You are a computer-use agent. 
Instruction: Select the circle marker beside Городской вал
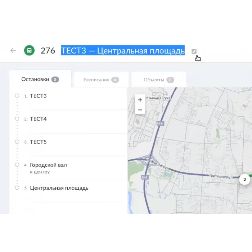click(17, 165)
